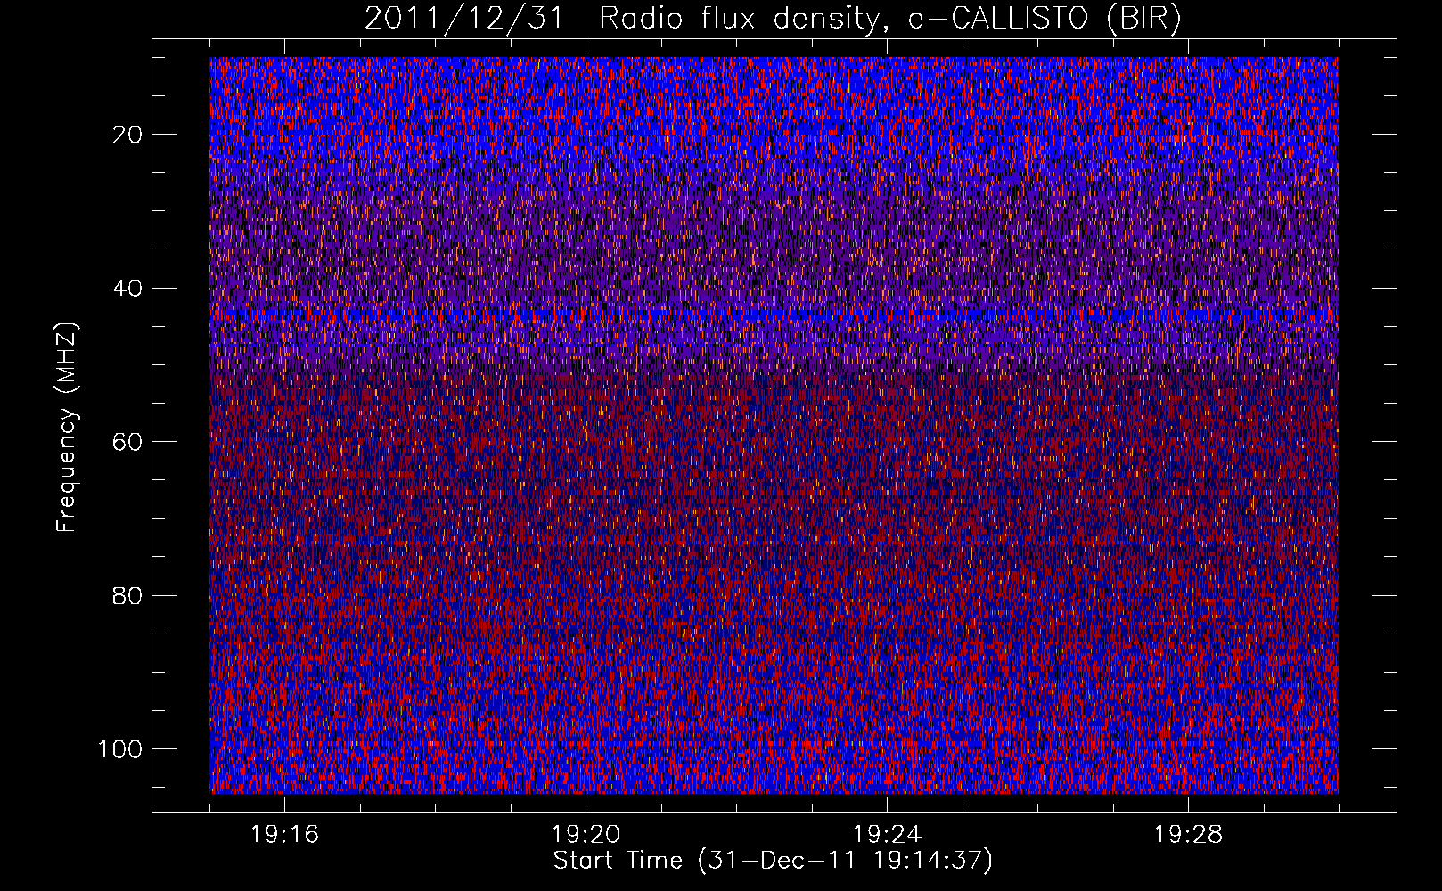Click the "Frequency (MHZ)" y-axis label
Screen dimensions: 1442x891
pos(67,427)
